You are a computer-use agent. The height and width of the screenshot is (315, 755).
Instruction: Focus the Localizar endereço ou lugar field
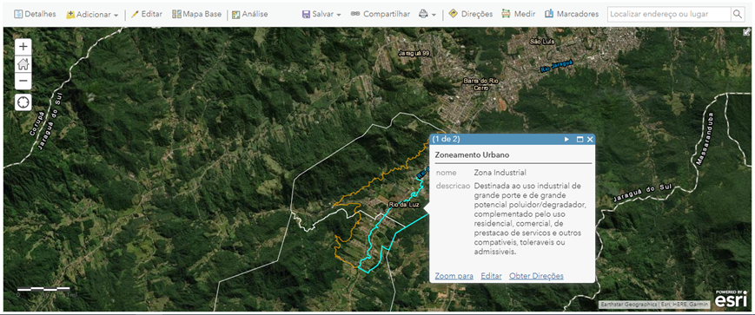pos(669,14)
